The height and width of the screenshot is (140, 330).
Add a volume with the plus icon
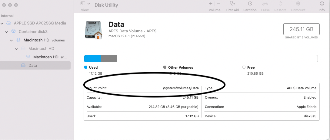[x=211, y=4]
